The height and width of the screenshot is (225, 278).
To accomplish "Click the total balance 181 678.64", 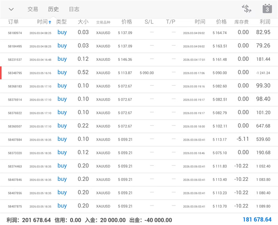I will 257,220.
